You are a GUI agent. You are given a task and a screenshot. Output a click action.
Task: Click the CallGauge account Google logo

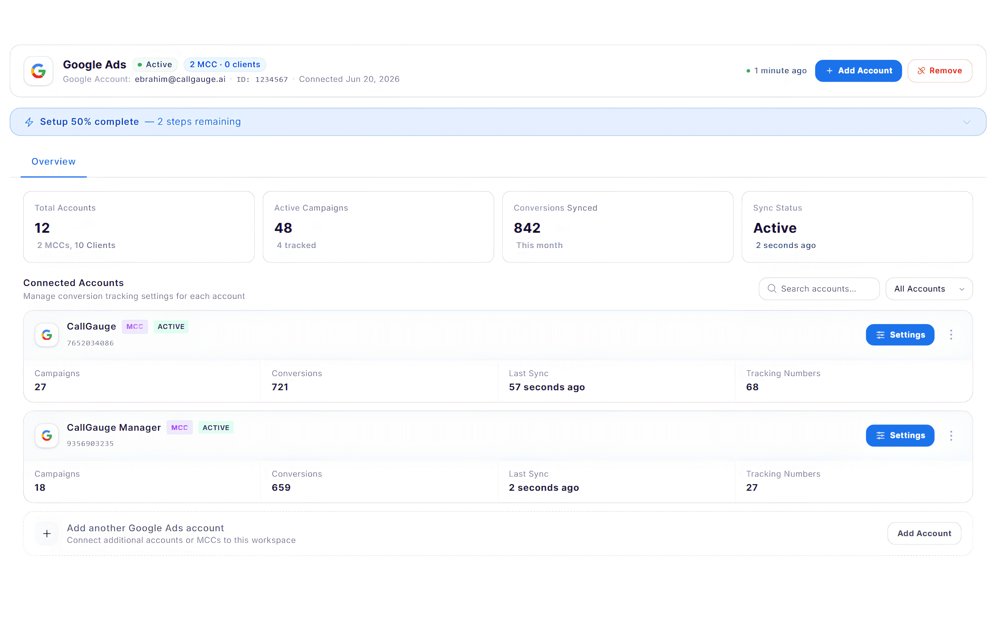click(x=47, y=335)
